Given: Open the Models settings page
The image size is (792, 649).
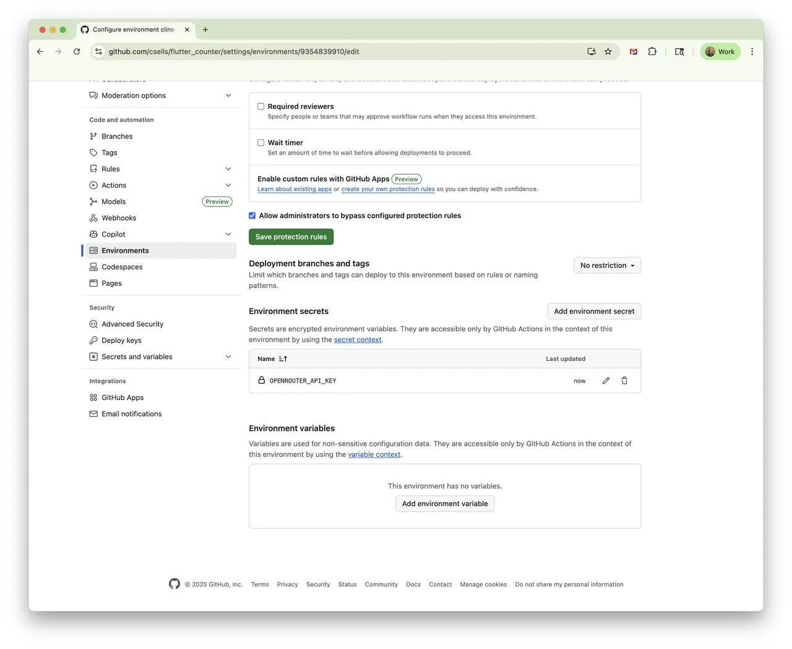Looking at the screenshot, I should click(x=114, y=201).
